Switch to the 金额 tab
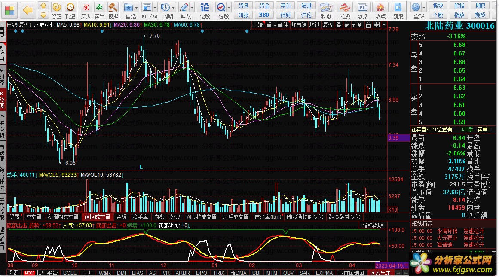Viewport: 499px width, 277px height. (x=121, y=217)
